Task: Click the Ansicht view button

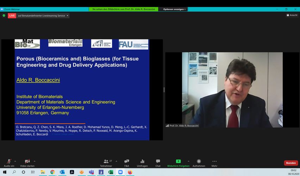Action: coord(292,15)
